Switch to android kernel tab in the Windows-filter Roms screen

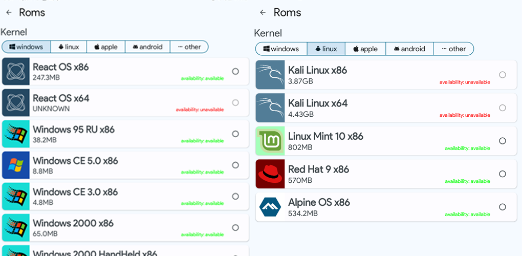pyautogui.click(x=147, y=47)
